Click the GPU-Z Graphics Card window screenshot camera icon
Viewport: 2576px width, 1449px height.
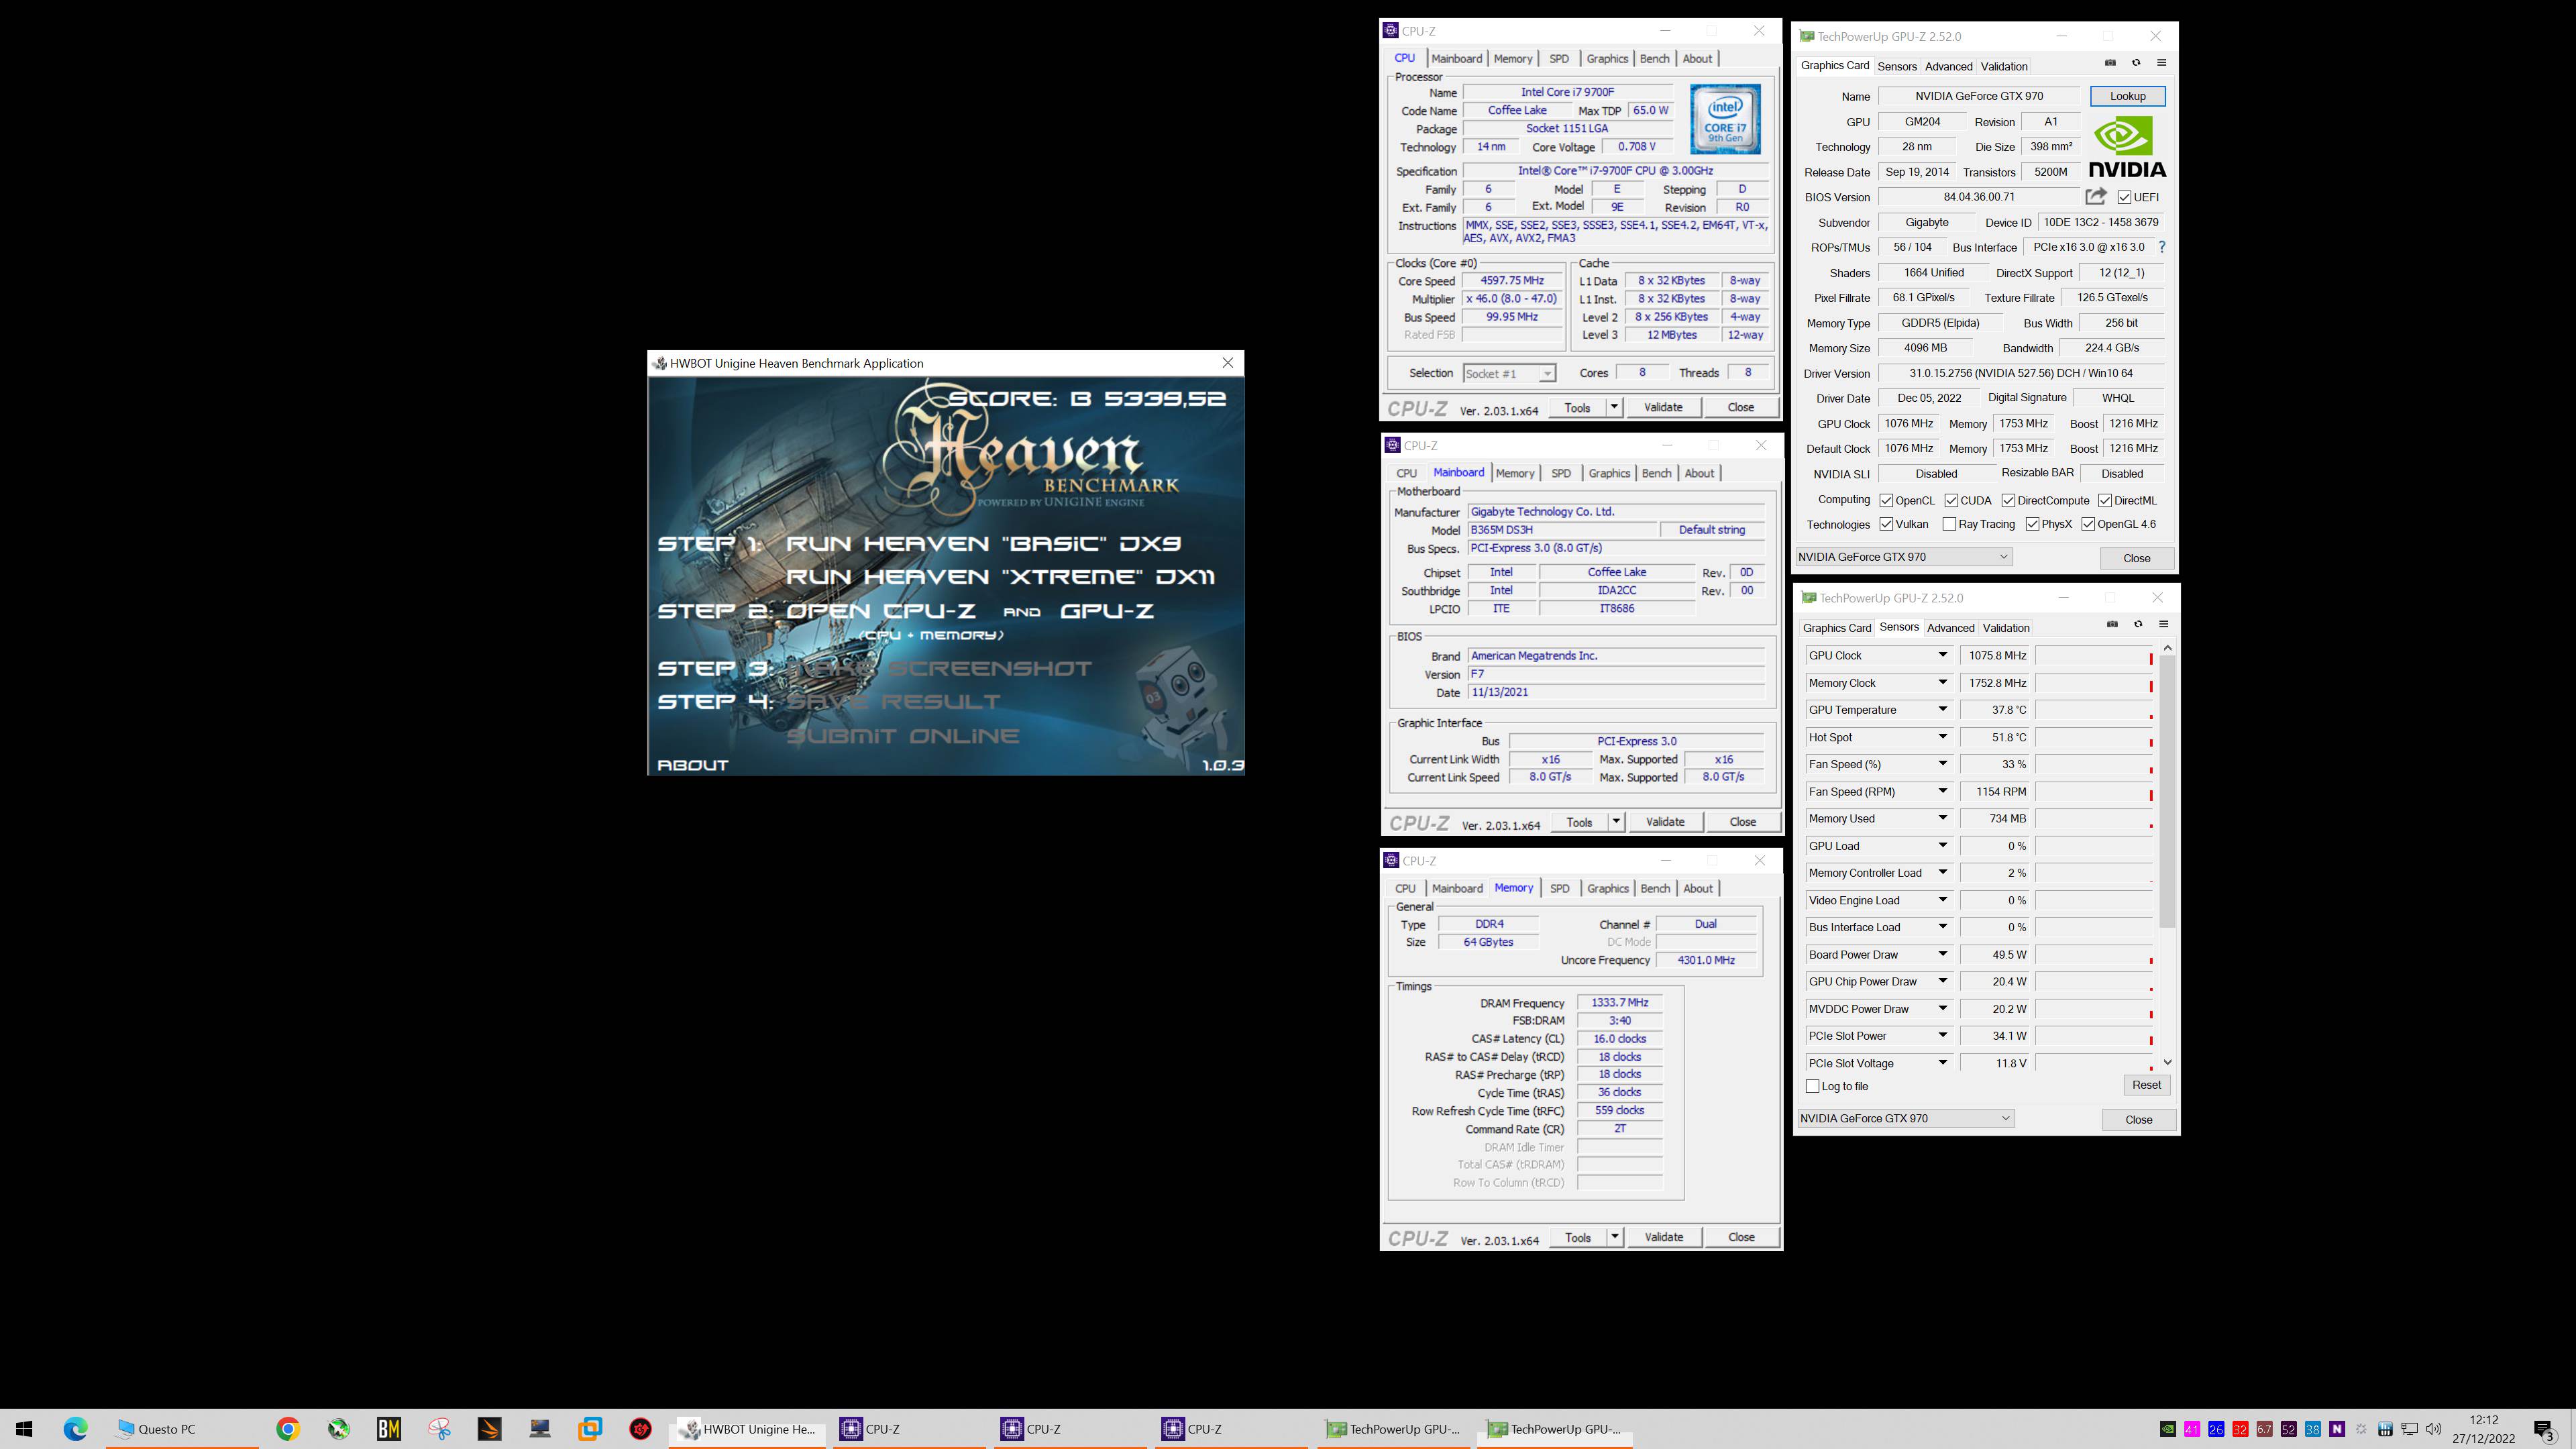pos(2110,63)
